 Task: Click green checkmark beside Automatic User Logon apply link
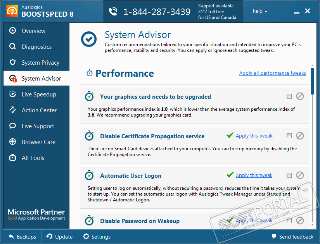(x=230, y=175)
